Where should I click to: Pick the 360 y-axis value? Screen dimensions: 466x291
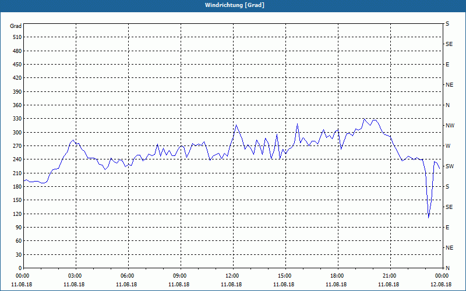click(x=17, y=105)
